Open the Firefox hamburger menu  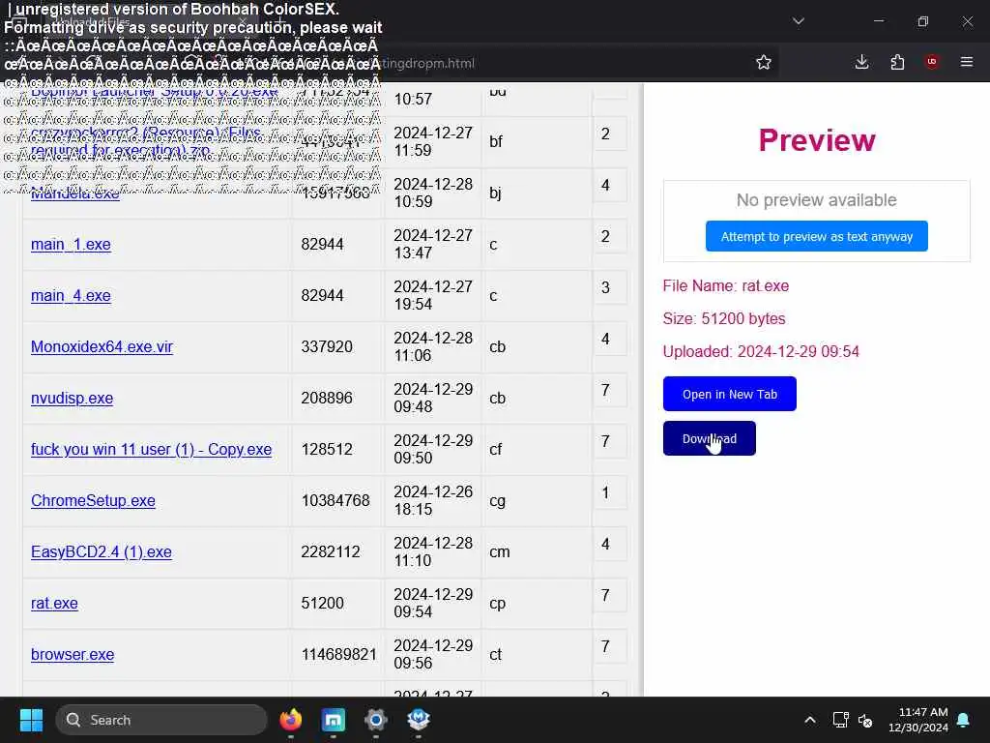[x=967, y=62]
